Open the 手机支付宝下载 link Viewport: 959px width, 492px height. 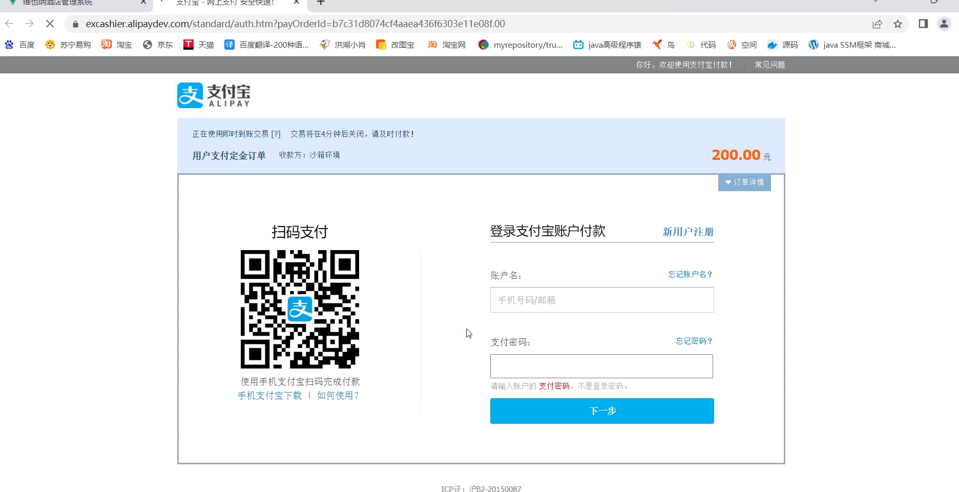(x=269, y=396)
